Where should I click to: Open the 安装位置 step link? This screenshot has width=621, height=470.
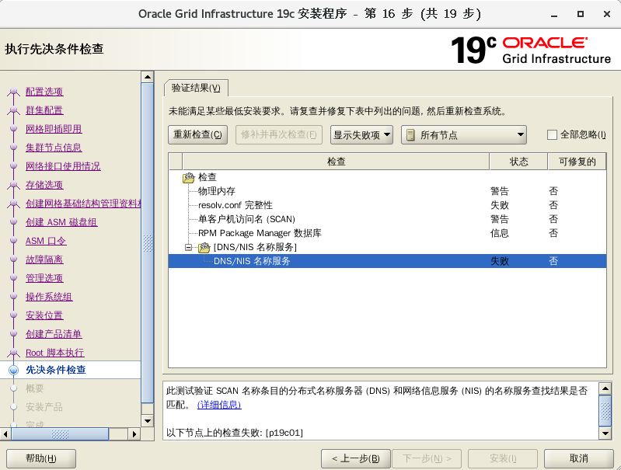[x=44, y=315]
